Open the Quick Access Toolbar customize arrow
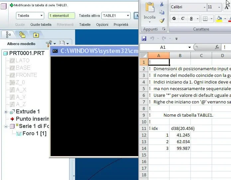 tap(176, 39)
